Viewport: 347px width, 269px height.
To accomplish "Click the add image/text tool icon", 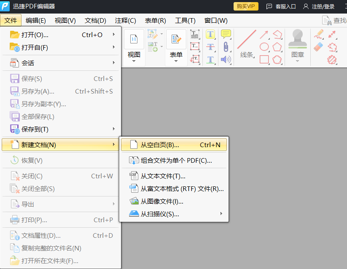I will click(x=153, y=47).
